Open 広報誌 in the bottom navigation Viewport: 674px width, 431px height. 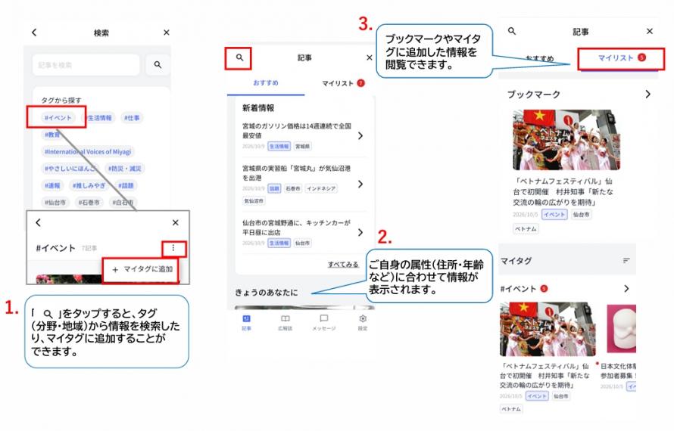(285, 322)
